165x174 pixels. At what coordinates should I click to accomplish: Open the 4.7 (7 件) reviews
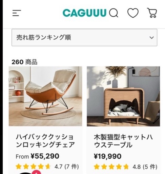click(67, 167)
